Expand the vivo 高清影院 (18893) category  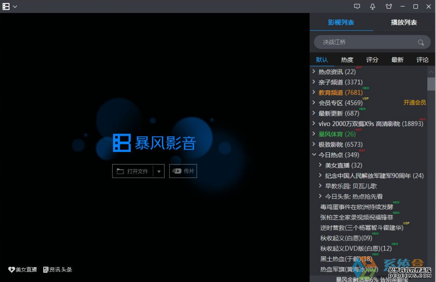pos(314,123)
